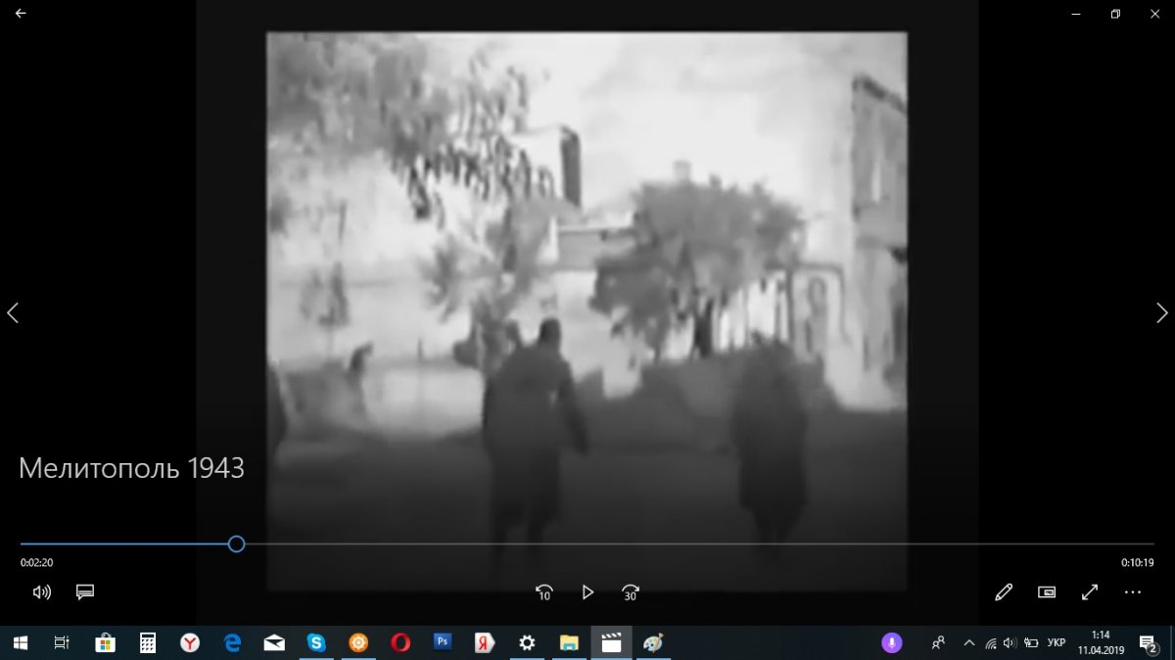
Task: Open the subtitles and audio menu
Action: click(85, 592)
